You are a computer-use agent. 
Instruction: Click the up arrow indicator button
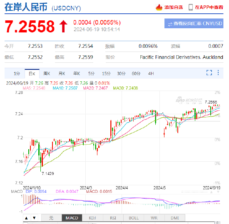click(x=26, y=218)
